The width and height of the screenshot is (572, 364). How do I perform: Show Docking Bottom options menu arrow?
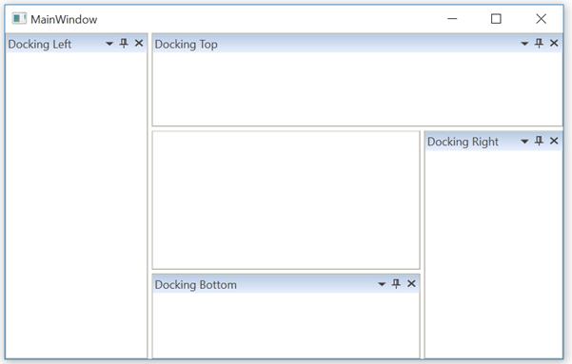[x=382, y=284]
